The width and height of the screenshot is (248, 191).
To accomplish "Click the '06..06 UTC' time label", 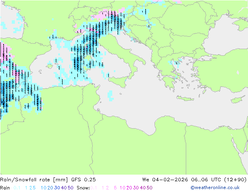I will point(206,180).
